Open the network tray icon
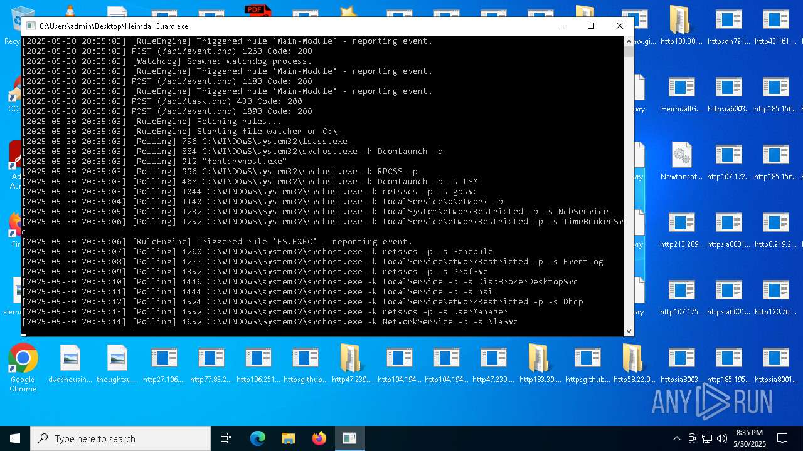The image size is (803, 451). point(707,438)
